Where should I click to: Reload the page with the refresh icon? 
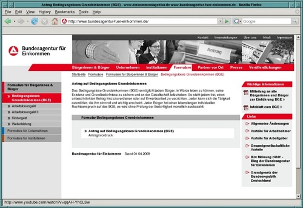[x=34, y=21]
